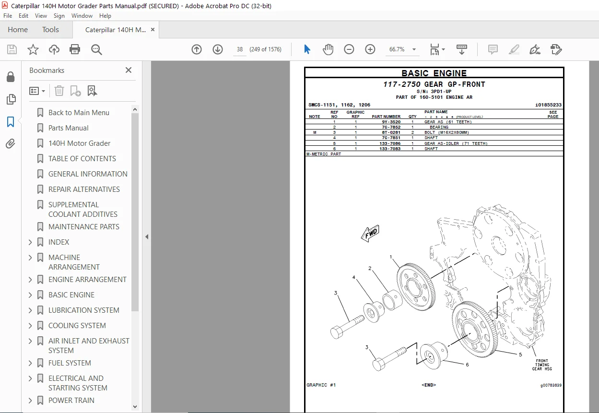Click part number 9Y-3520 in table

tap(391, 122)
